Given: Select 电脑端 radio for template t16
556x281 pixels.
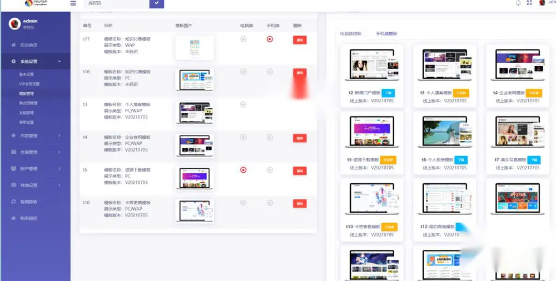Looking at the screenshot, I should click(244, 72).
